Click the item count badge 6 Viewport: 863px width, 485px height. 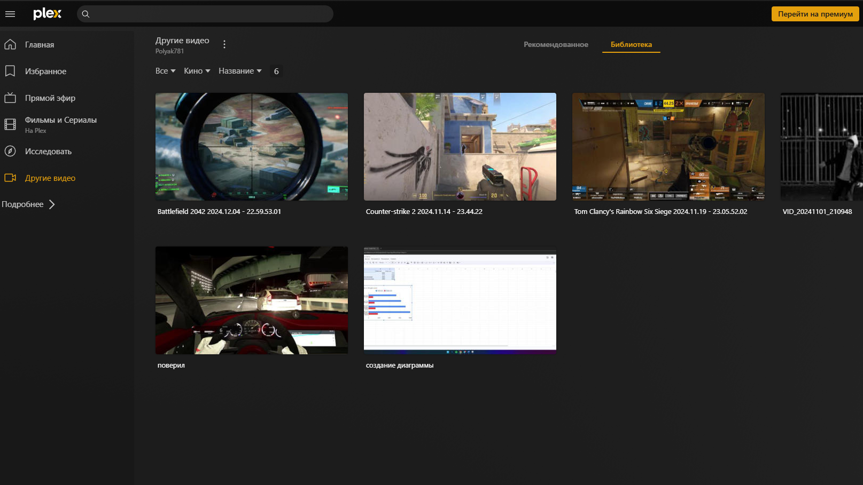click(276, 71)
